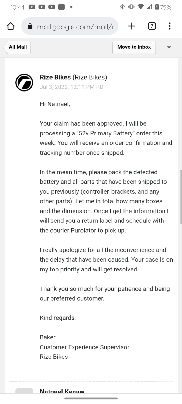The height and width of the screenshot is (404, 182).
Task: Open the tab switcher showing 7 tabs
Action: click(152, 26)
